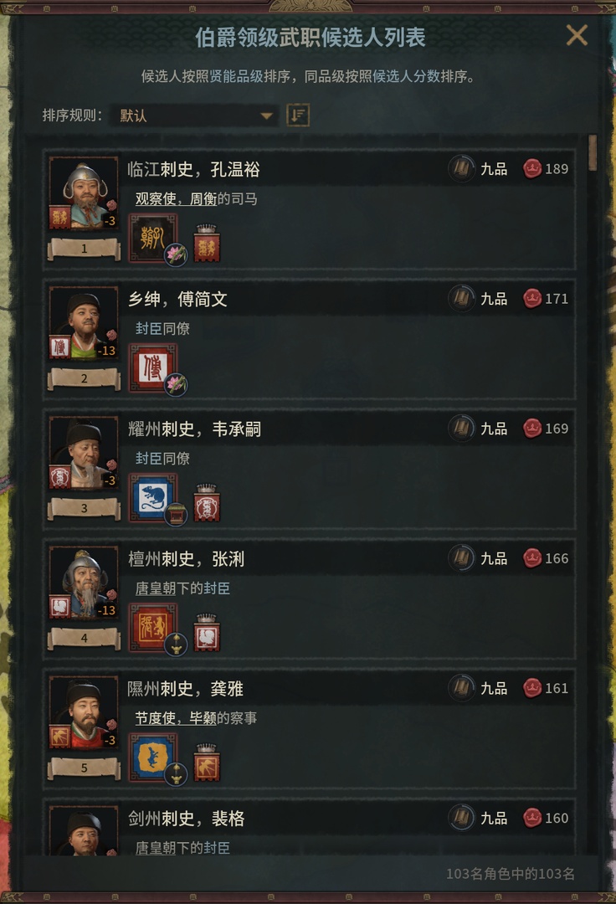The image size is (616, 904).
Task: Open 傅简文's red dynasty coat of arms
Action: pos(152,367)
